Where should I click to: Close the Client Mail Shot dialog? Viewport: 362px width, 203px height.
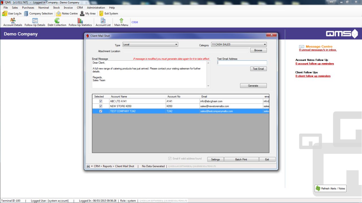[x=271, y=35]
